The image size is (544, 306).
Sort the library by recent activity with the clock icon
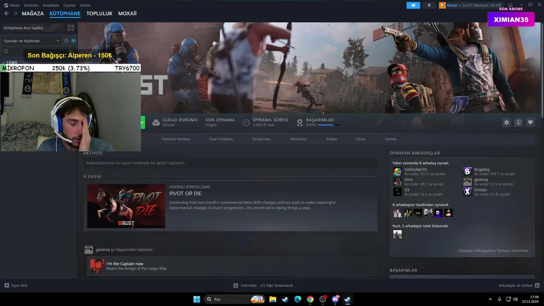tap(66, 41)
